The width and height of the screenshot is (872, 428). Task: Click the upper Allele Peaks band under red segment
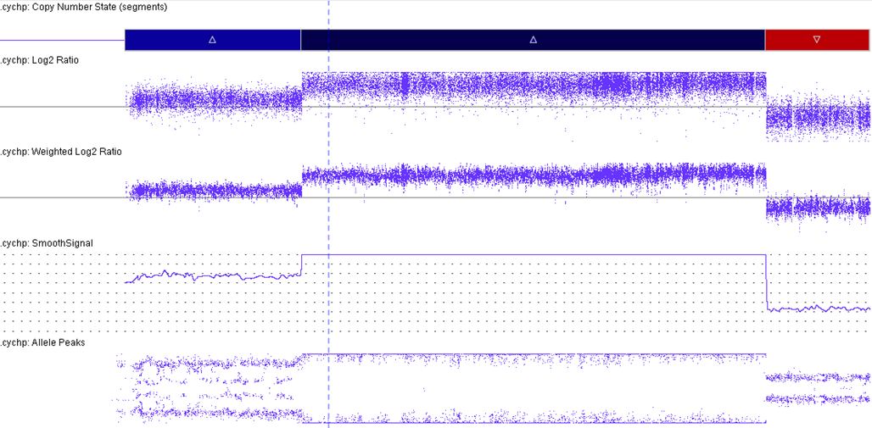pos(816,377)
